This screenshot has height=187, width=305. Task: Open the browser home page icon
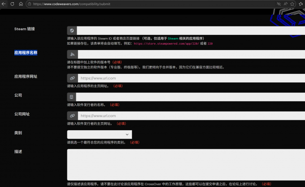point(21,4)
